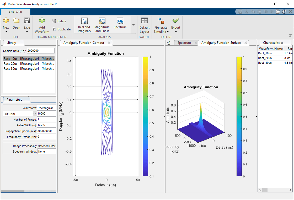
Task: Show the Magnitude and Phase plot
Action: click(x=102, y=25)
